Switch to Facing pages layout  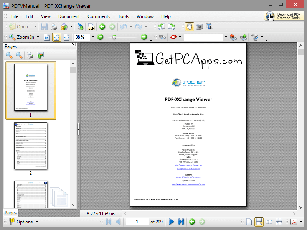click(269, 222)
